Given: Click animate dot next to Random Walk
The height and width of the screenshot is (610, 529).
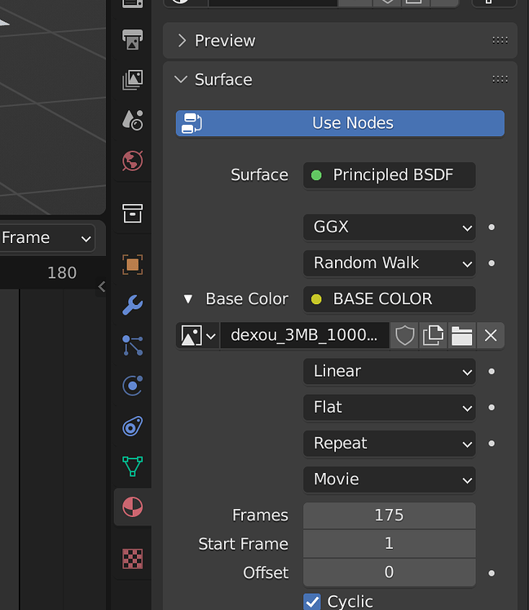Looking at the screenshot, I should click(492, 263).
